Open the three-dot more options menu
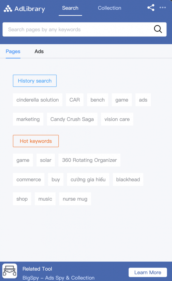 point(162,7)
